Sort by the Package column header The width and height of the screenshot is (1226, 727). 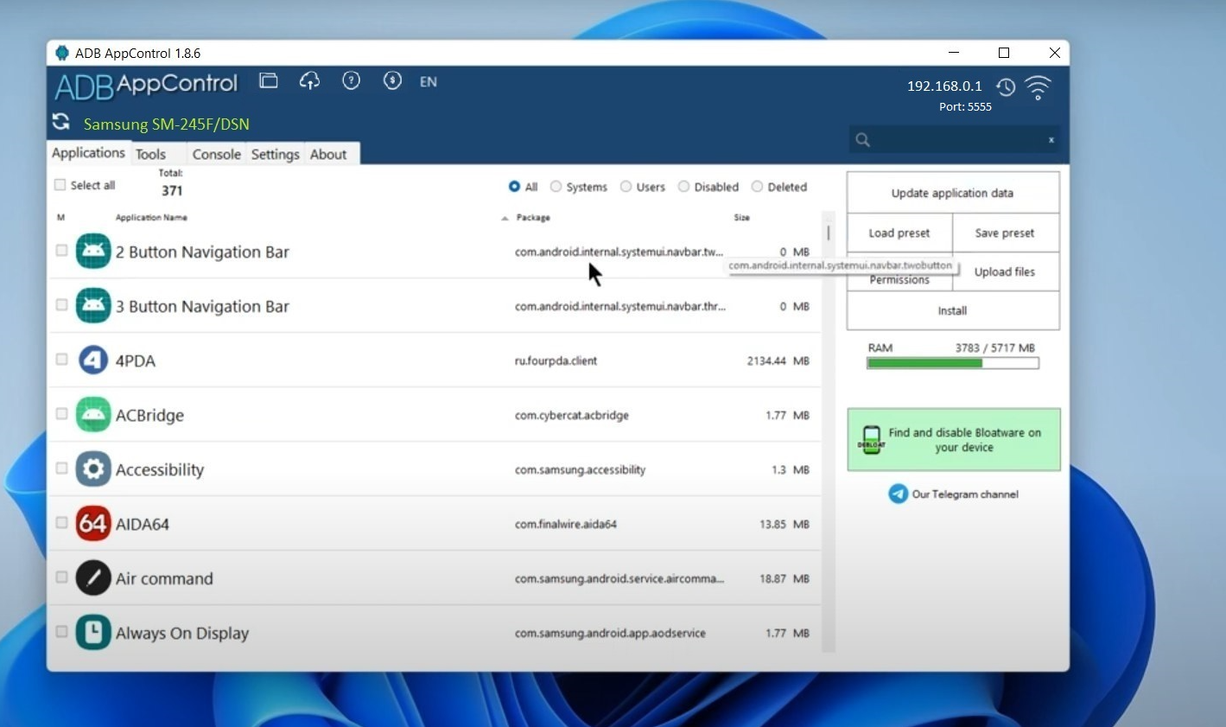click(533, 218)
